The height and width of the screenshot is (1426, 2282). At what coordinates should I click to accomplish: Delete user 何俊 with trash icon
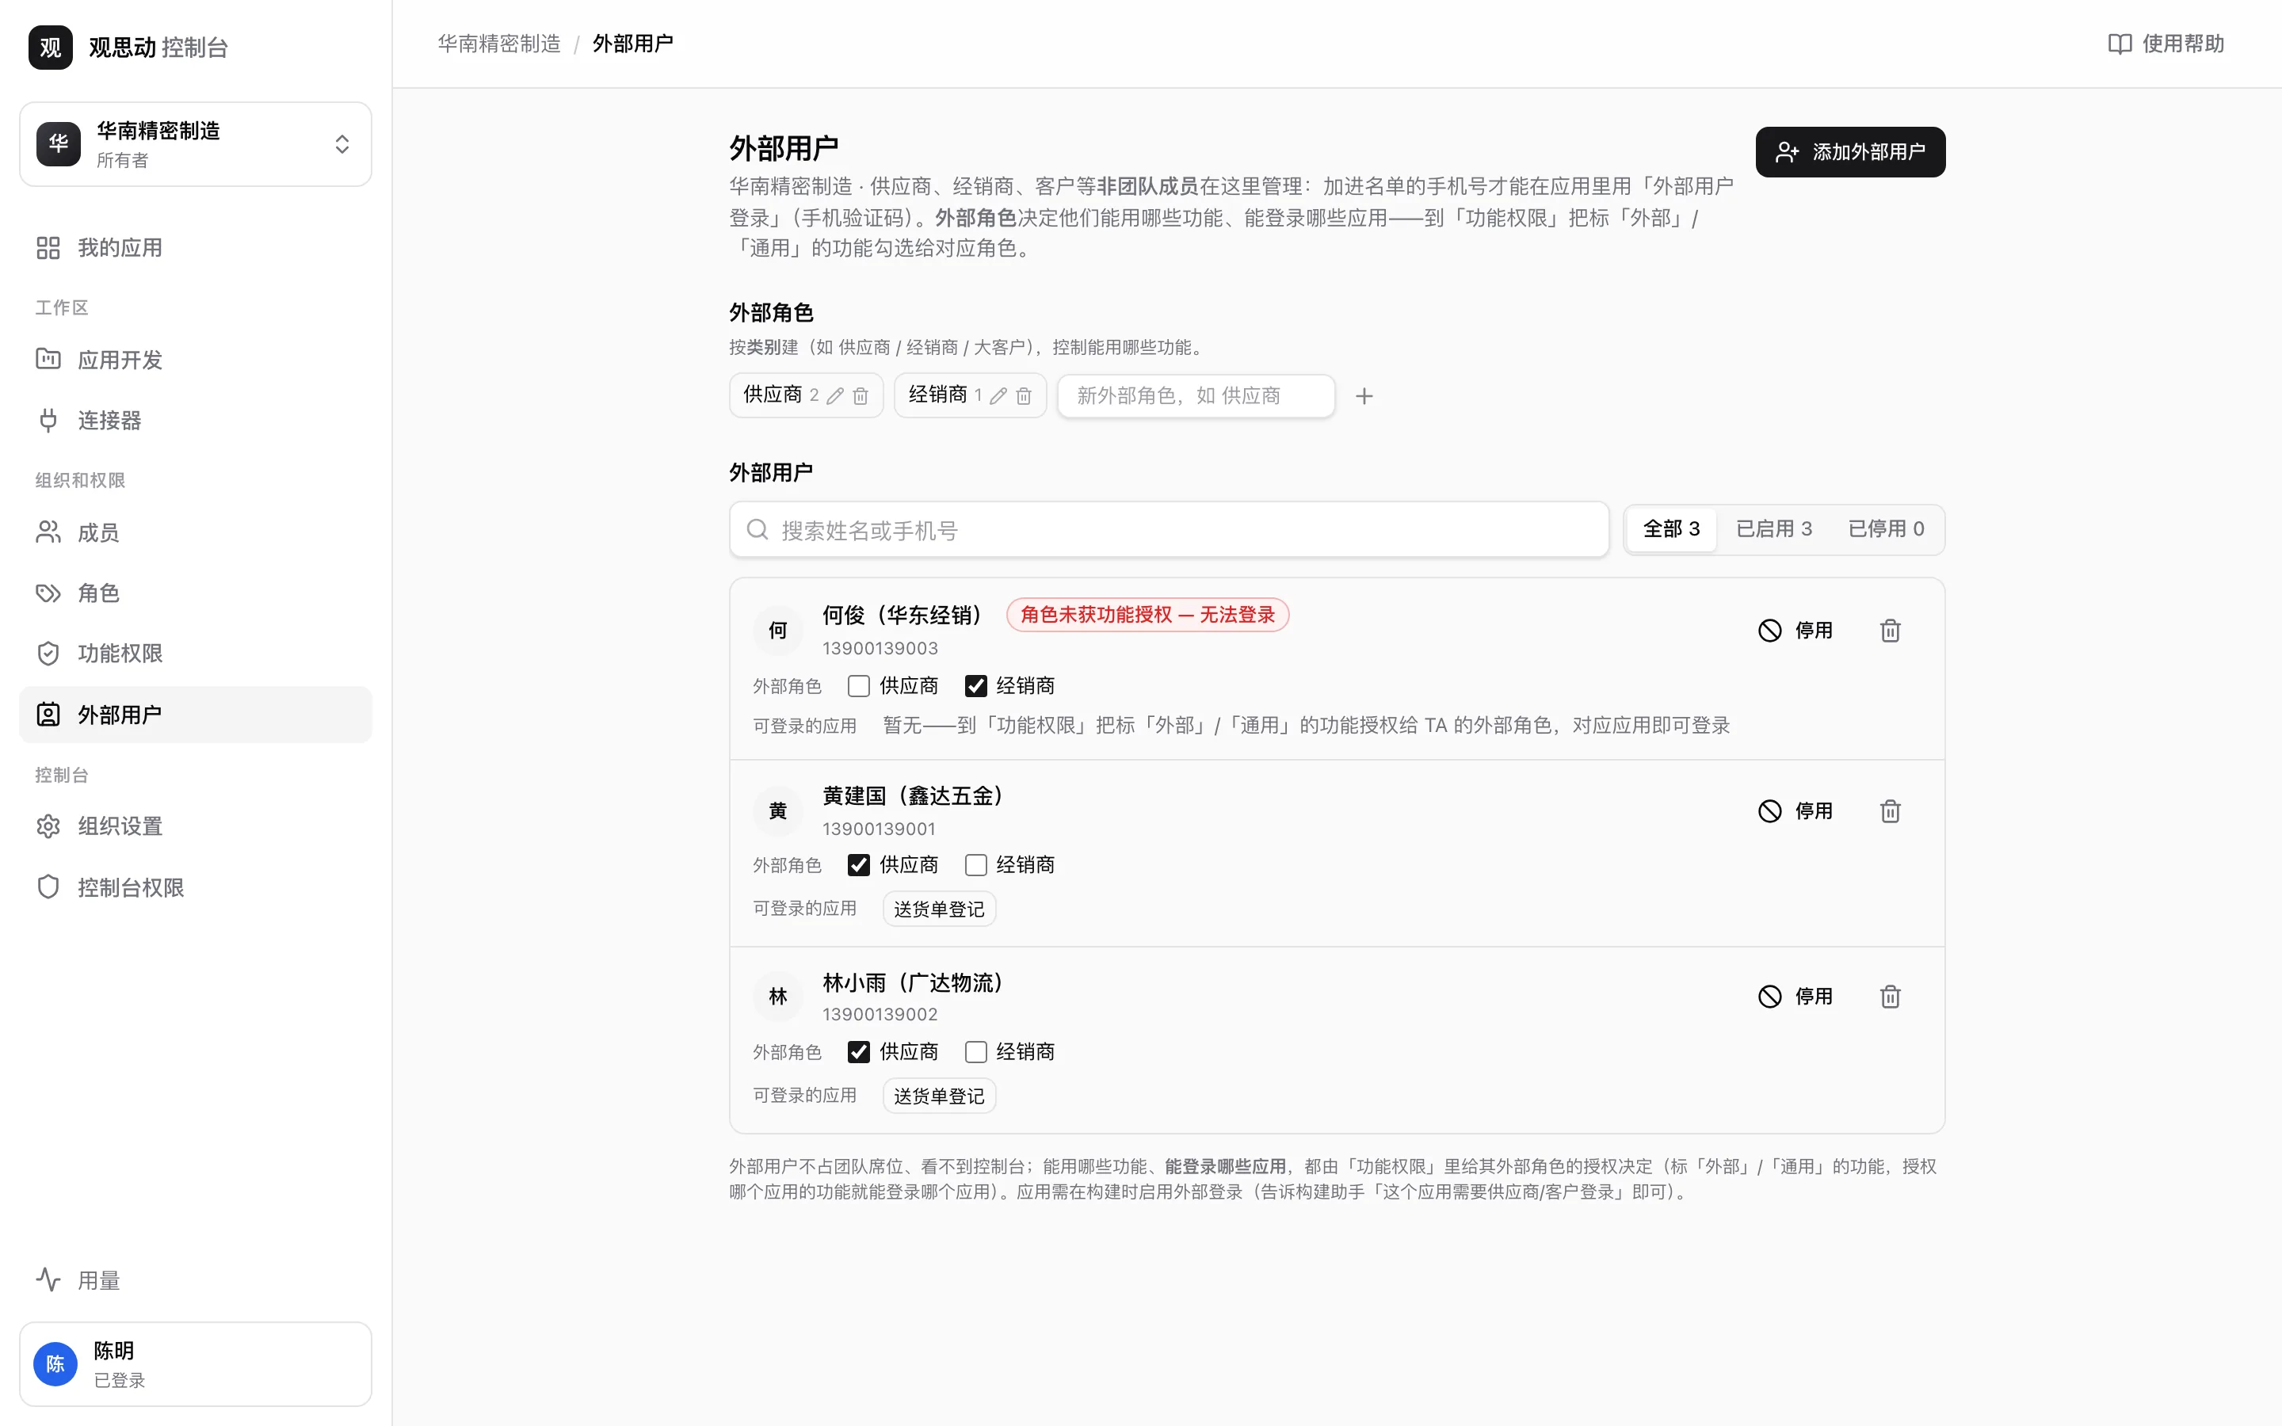click(1890, 630)
